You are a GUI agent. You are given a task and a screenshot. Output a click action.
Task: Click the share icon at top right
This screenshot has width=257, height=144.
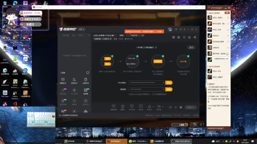coord(195,37)
